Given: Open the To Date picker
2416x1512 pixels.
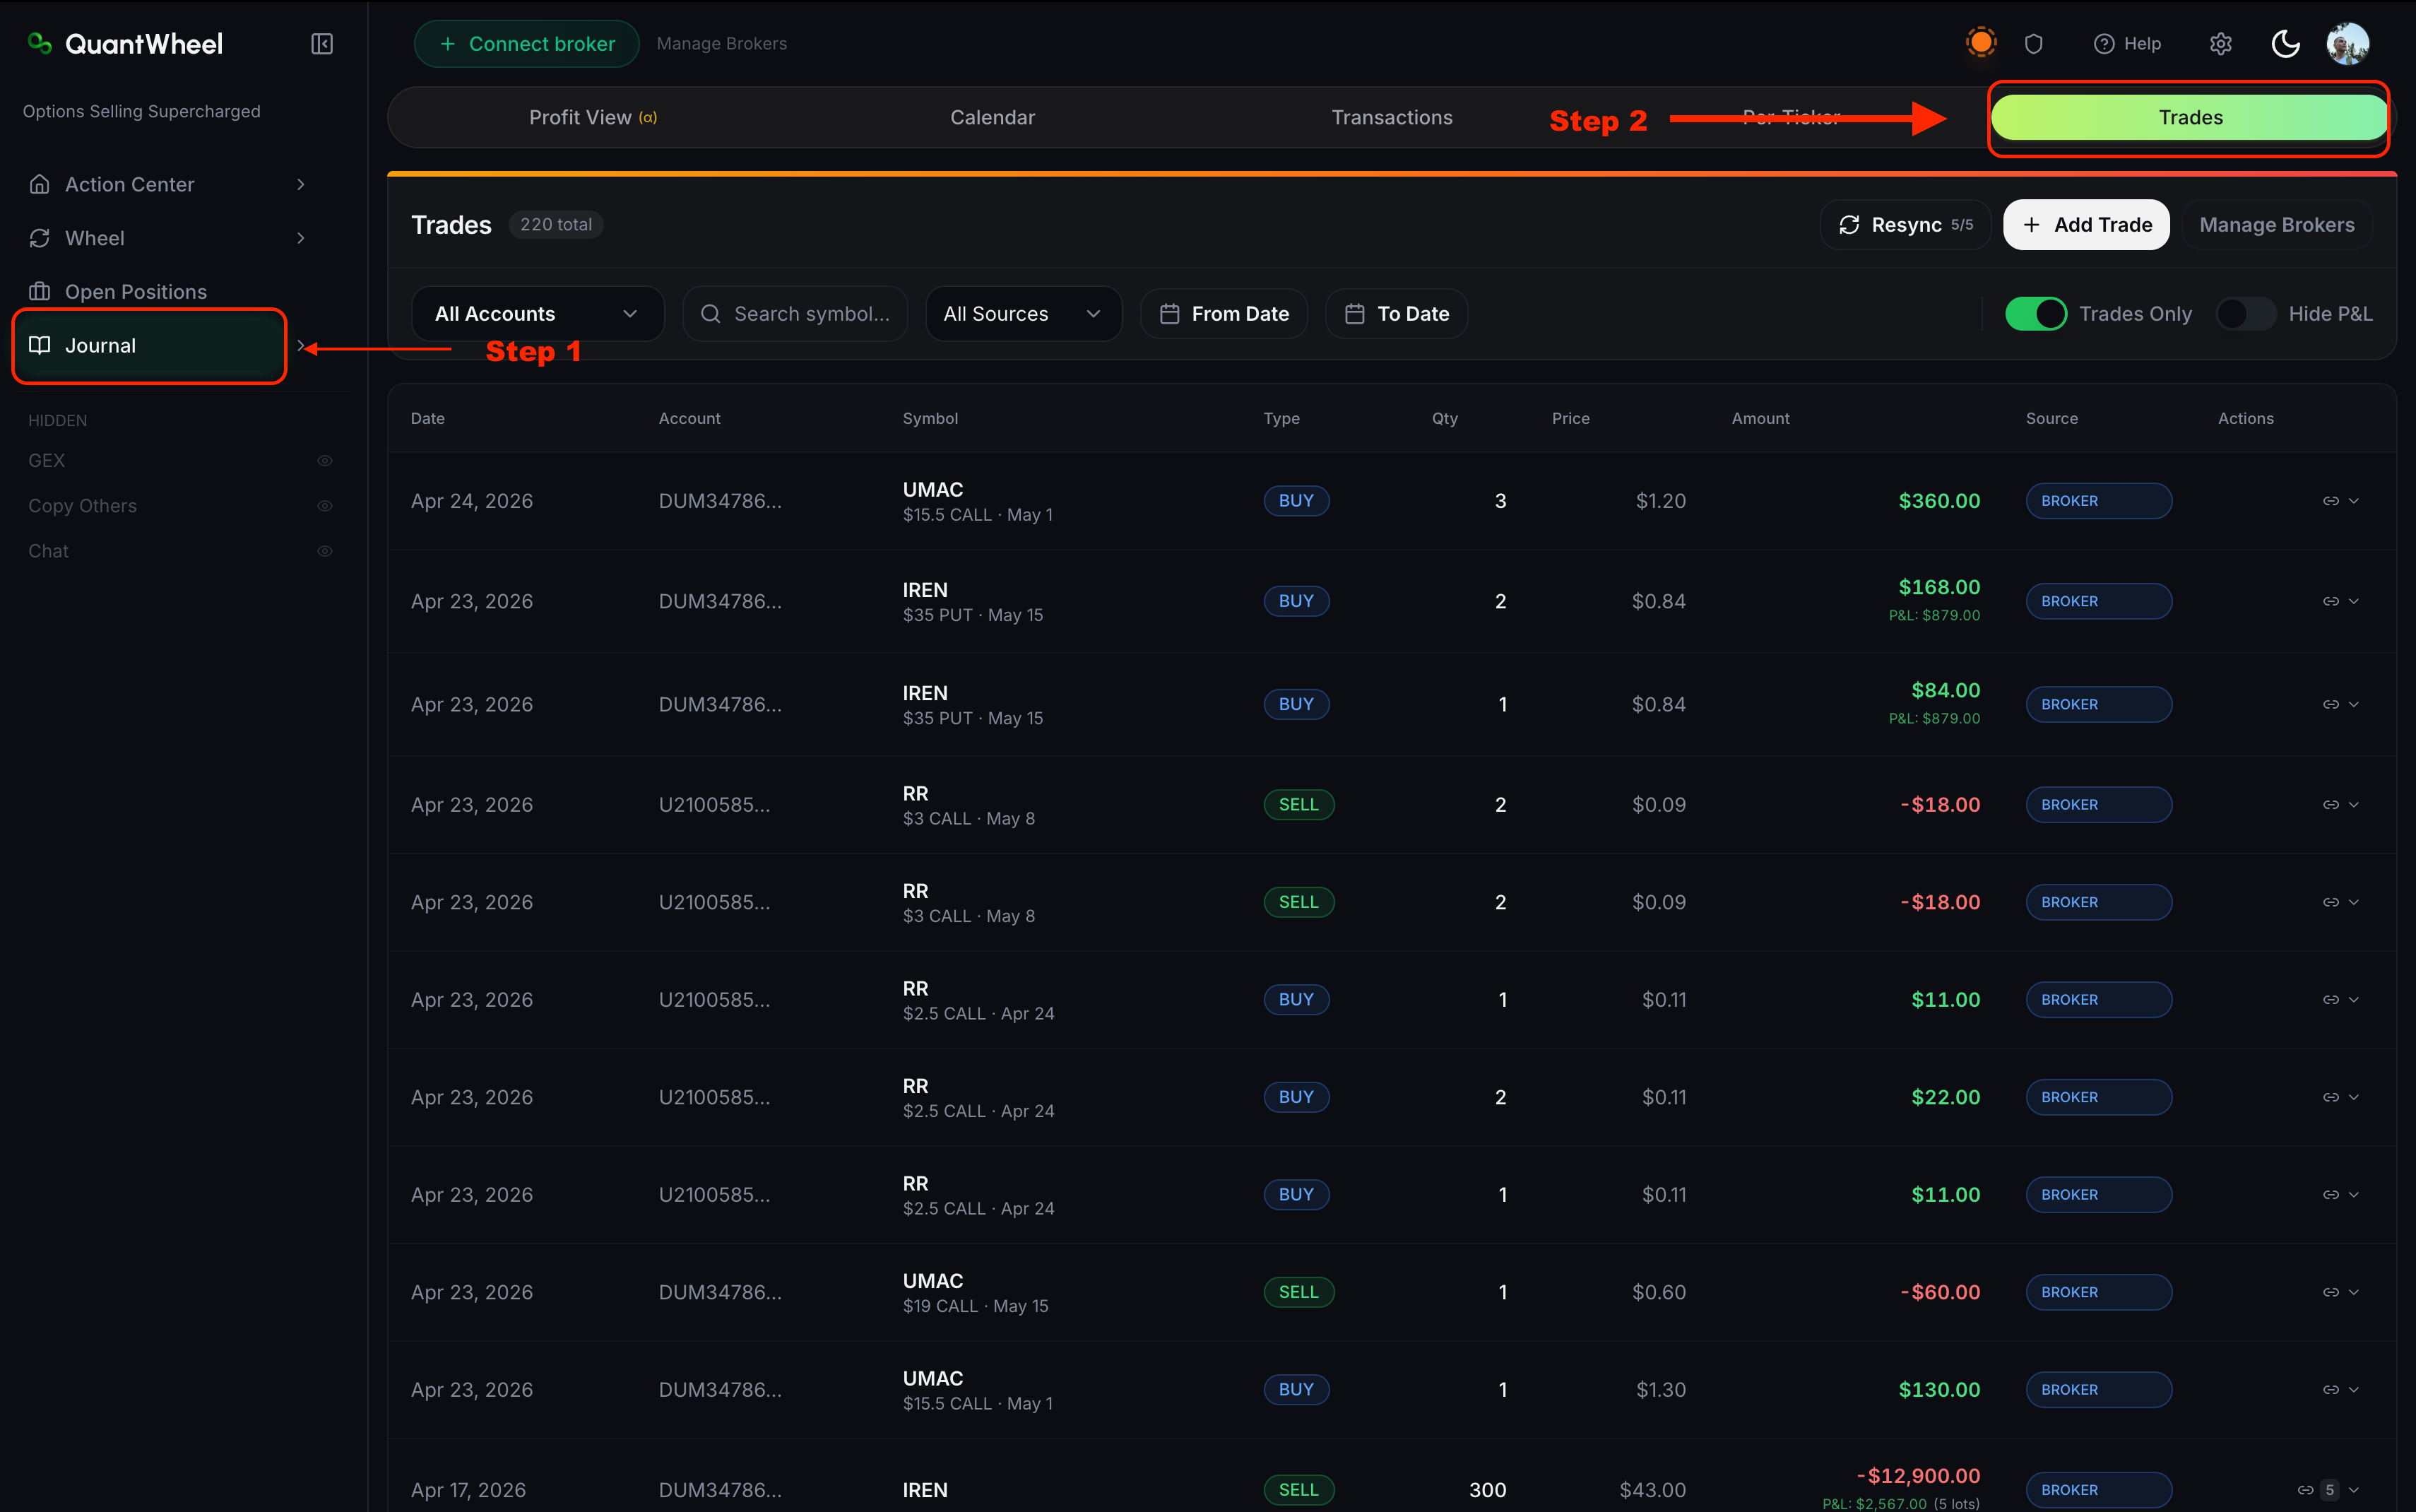Looking at the screenshot, I should (1397, 314).
